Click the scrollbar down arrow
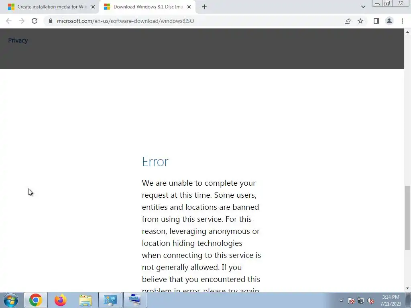Image resolution: width=411 pixels, height=308 pixels. 407,288
